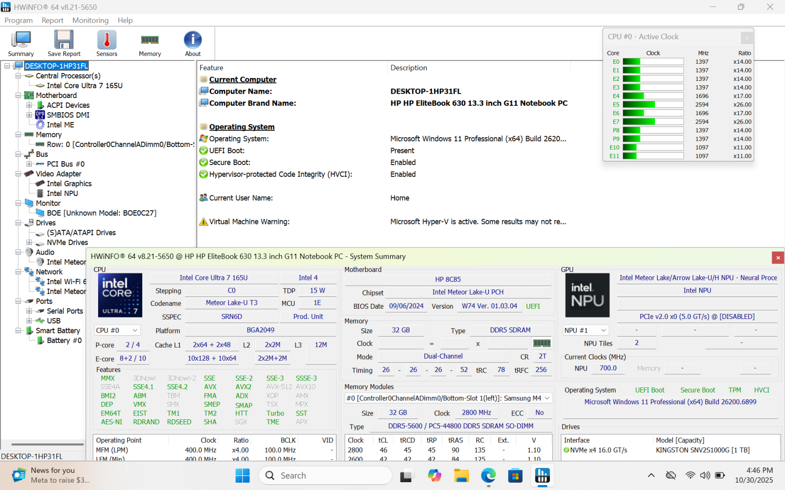Select Intel Core Ultra 7 165U tree item
The height and width of the screenshot is (490, 785).
(84, 86)
